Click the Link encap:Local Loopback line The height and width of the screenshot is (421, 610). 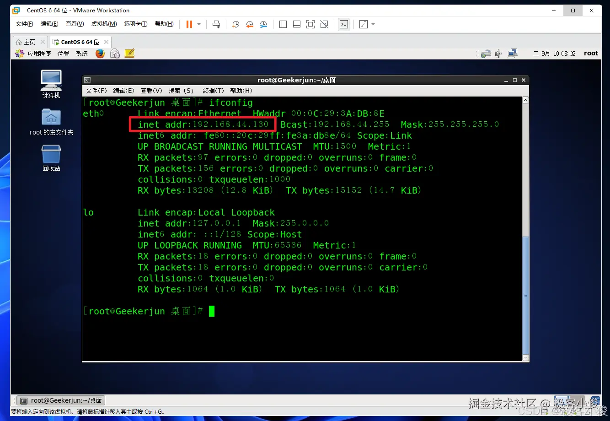click(x=206, y=212)
